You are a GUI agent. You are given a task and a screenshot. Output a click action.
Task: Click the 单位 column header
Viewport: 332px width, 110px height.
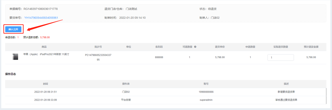(128, 47)
